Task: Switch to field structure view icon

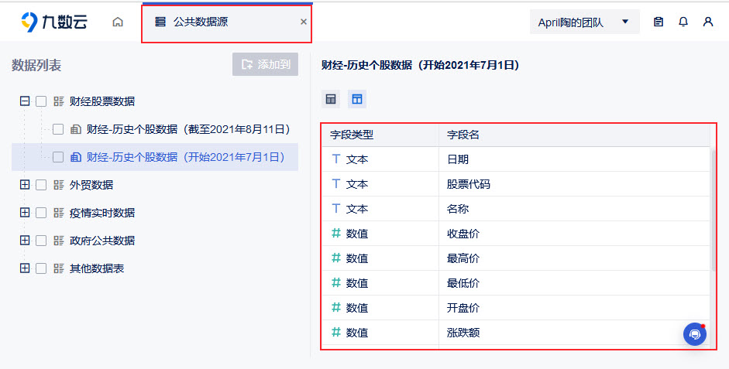Action: point(357,99)
